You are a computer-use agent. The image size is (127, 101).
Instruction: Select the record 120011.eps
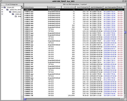(x=74, y=27)
